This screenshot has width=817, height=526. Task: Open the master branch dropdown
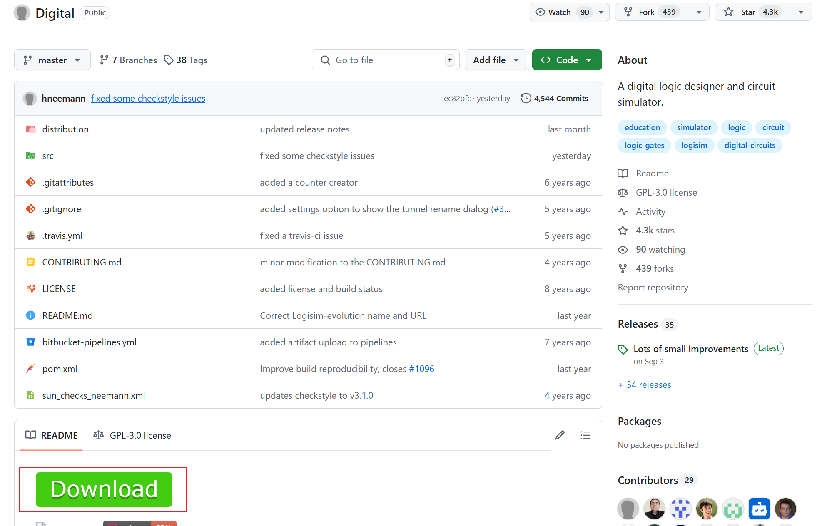click(52, 60)
